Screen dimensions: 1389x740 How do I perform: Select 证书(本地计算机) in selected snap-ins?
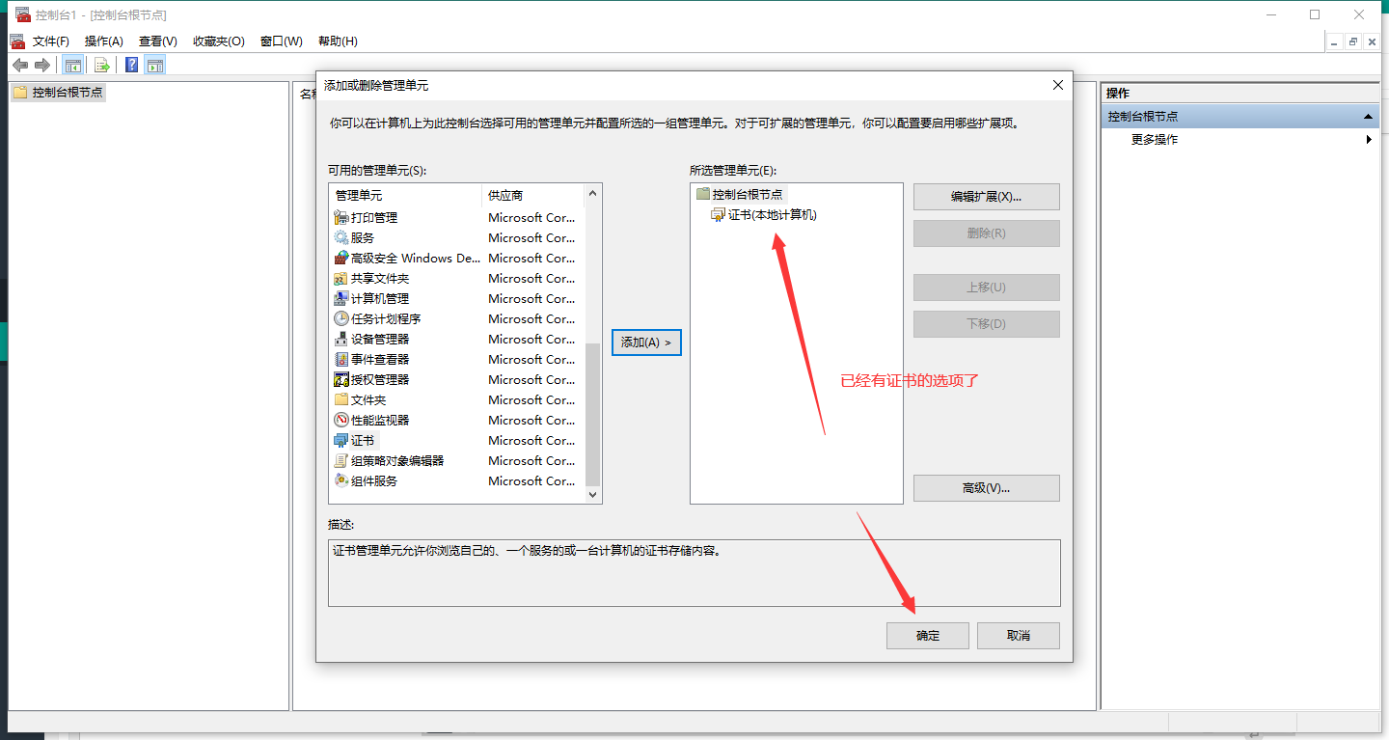772,215
